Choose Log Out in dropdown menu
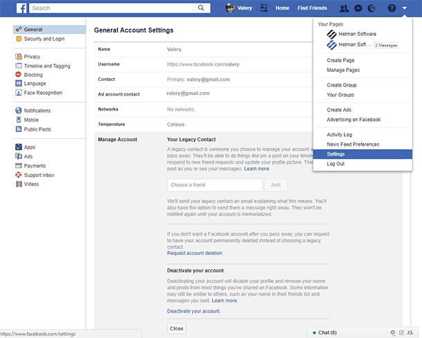This screenshot has width=422, height=338. (x=336, y=164)
